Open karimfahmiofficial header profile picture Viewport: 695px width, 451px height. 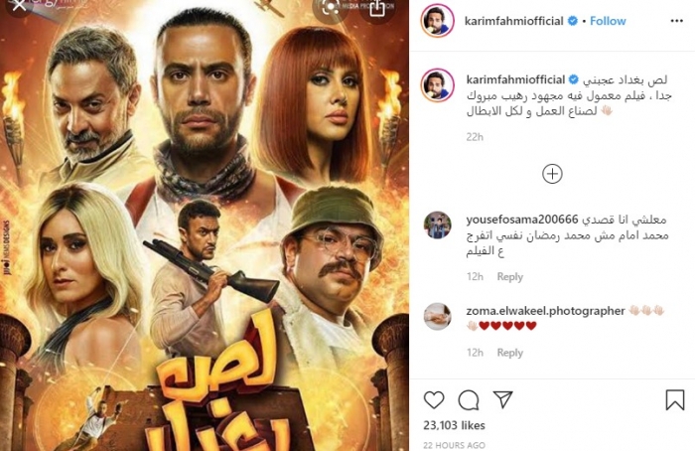pos(437,21)
